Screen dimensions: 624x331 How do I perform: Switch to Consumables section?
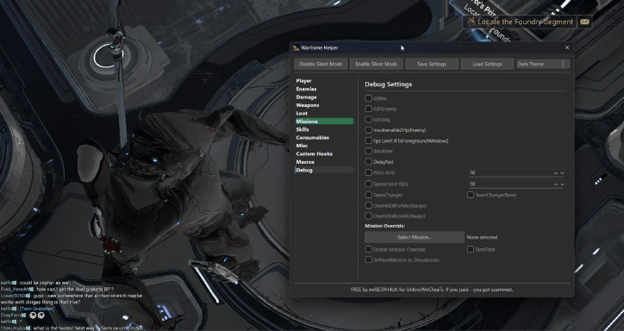[324, 138]
